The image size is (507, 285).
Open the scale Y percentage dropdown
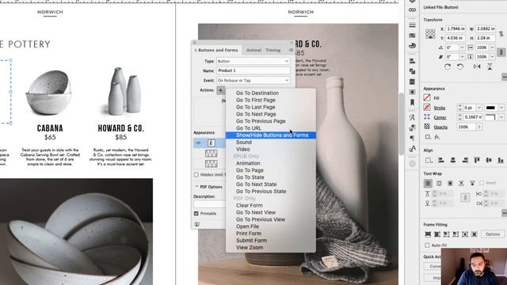tap(492, 56)
